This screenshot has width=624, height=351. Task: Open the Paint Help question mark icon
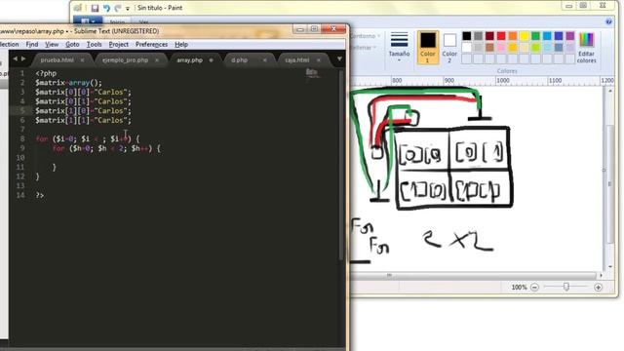tap(608, 21)
